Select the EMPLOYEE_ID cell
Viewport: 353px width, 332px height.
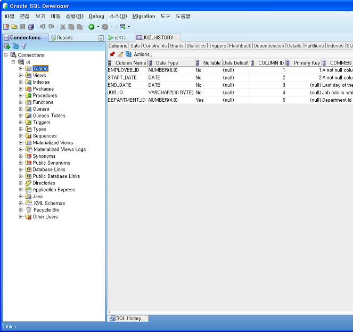(x=127, y=70)
